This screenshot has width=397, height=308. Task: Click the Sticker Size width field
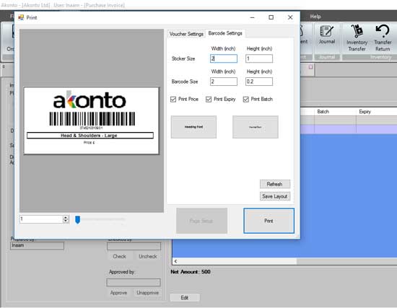(224, 58)
